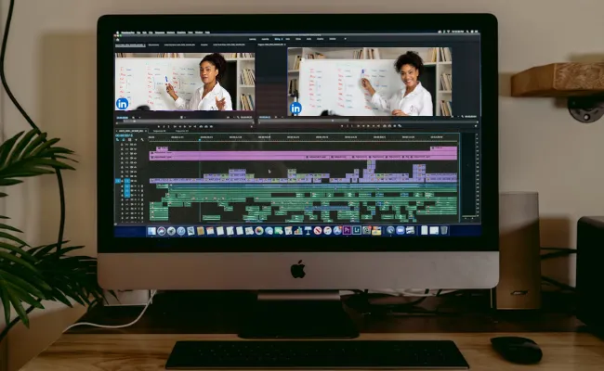Click the Premiere Pro Pr icon in Dock
The height and width of the screenshot is (371, 604).
click(347, 230)
